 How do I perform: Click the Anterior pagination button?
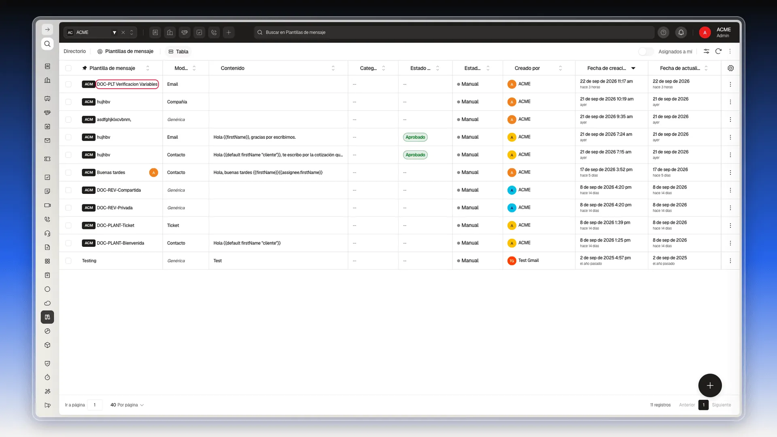coord(687,405)
